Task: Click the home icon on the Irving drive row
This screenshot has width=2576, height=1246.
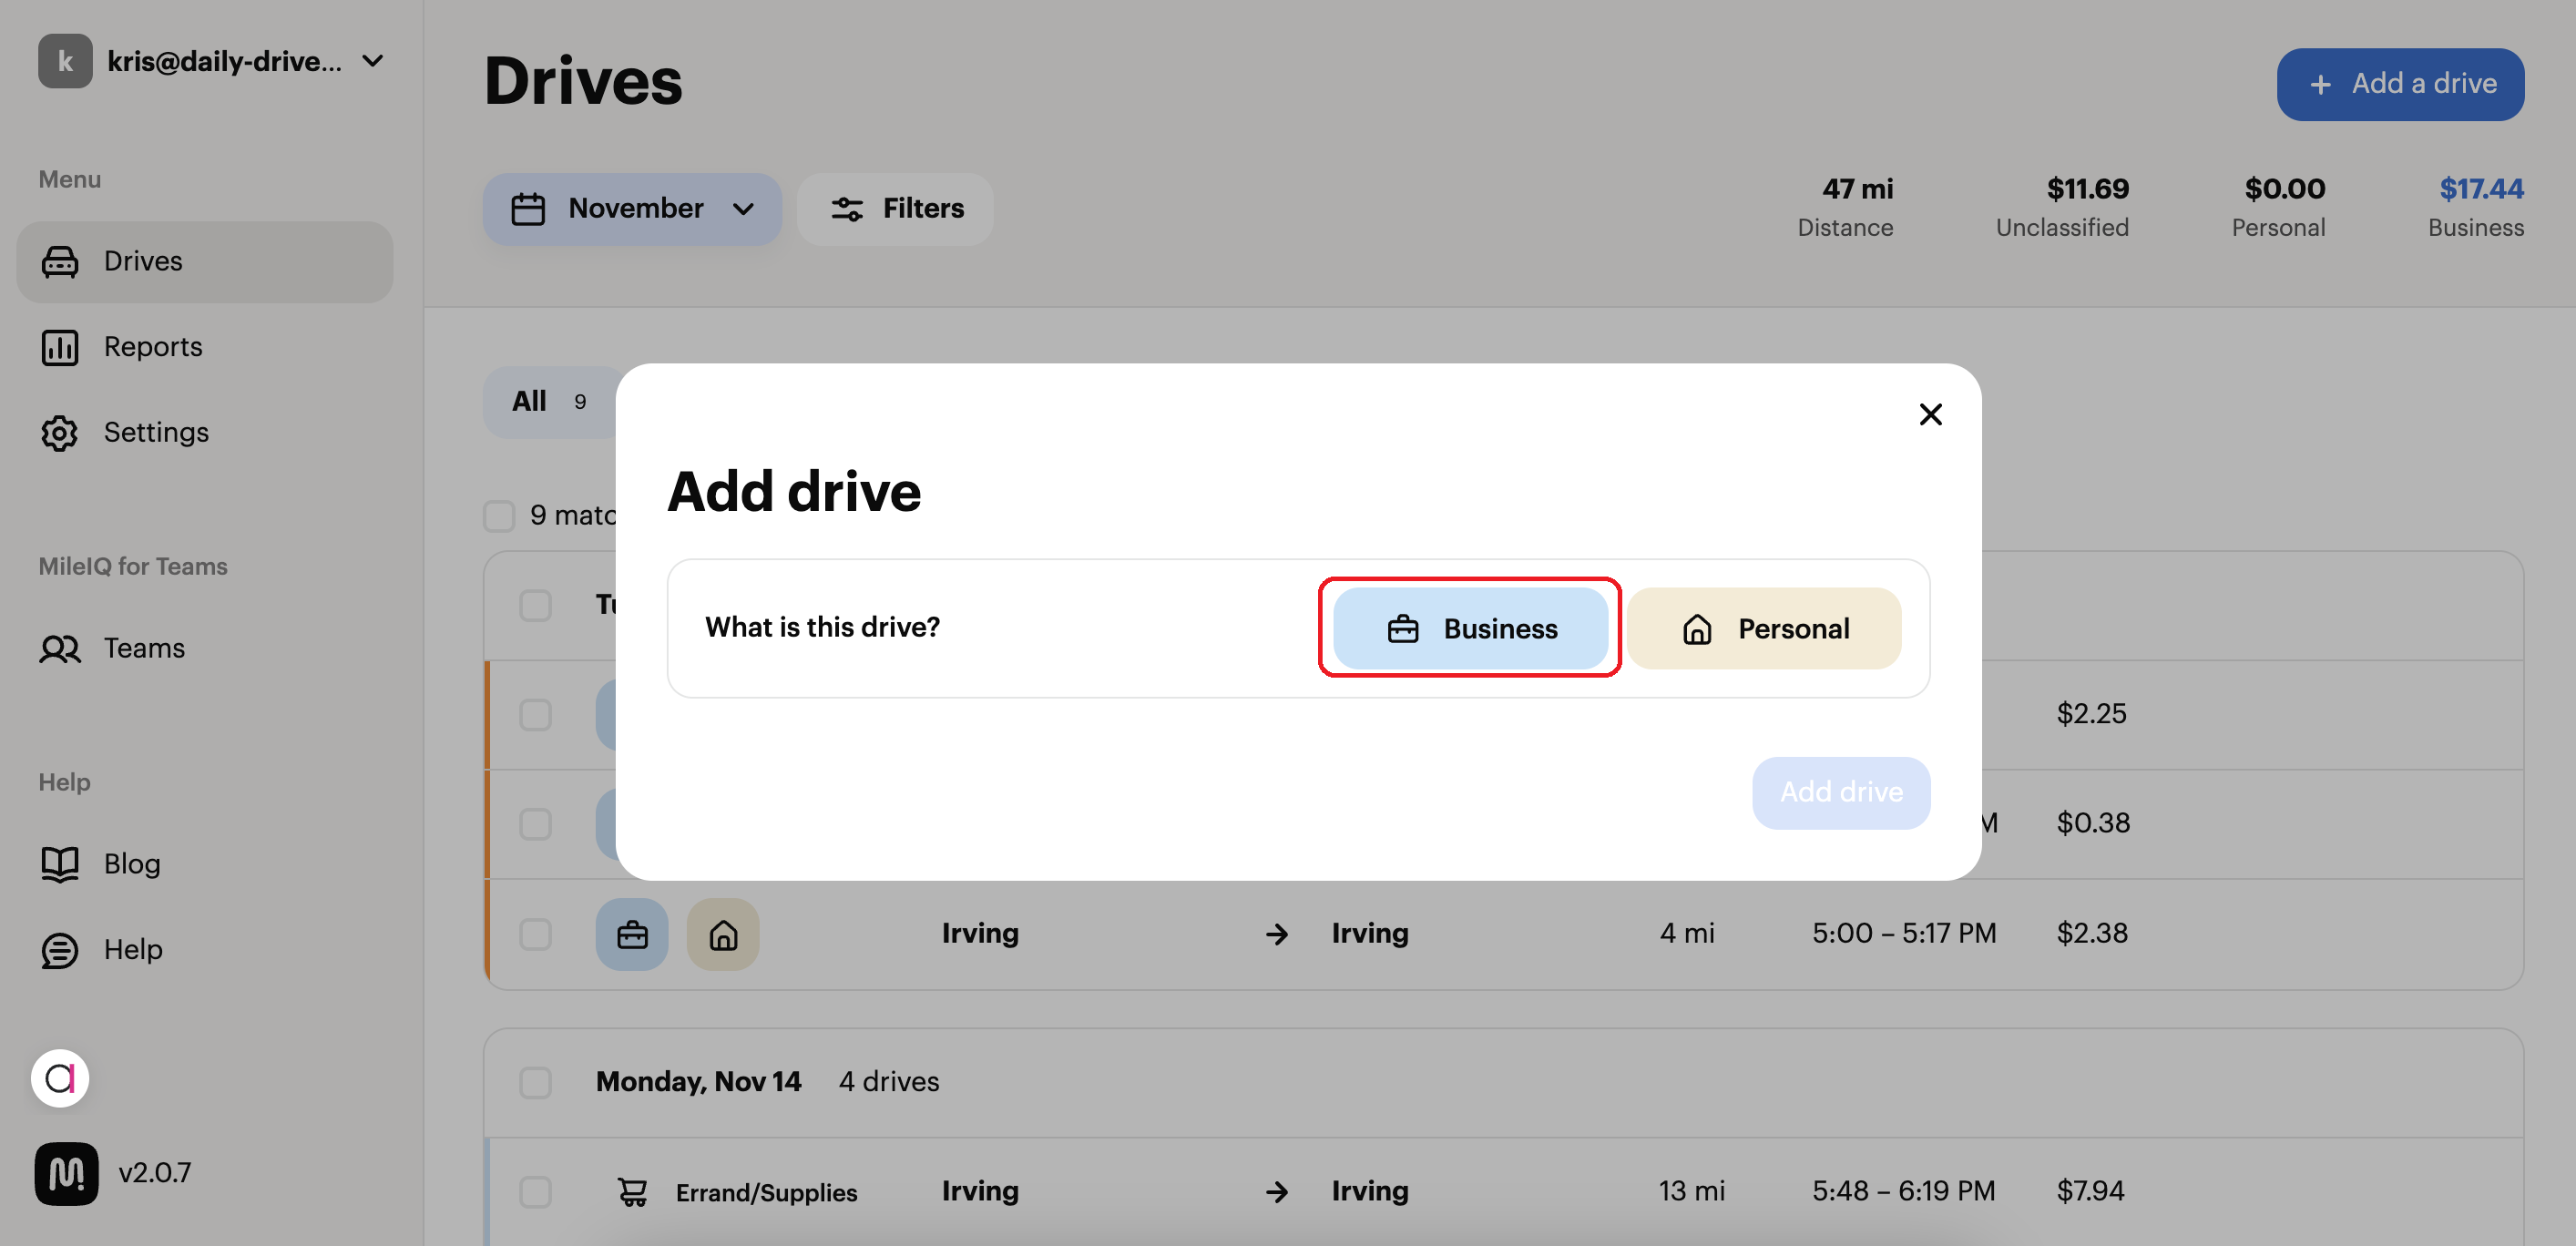Action: click(x=722, y=933)
